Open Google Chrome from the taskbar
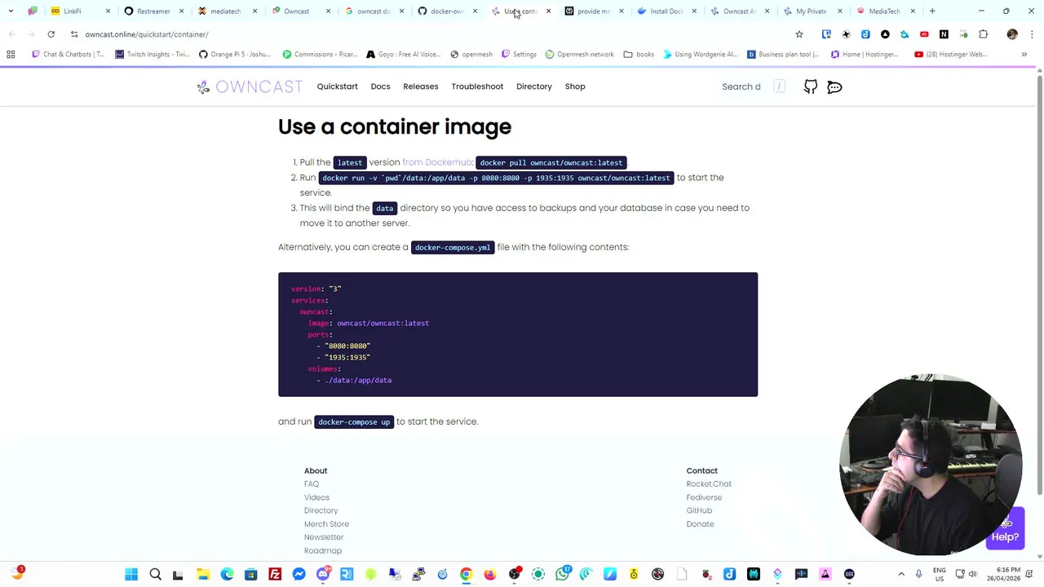This screenshot has height=587, width=1044. pos(466,575)
